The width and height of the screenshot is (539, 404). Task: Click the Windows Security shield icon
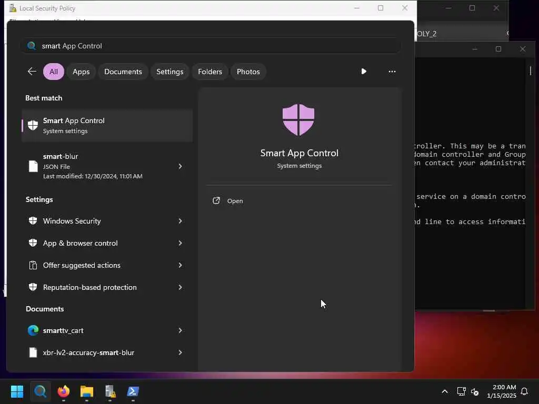coord(33,220)
